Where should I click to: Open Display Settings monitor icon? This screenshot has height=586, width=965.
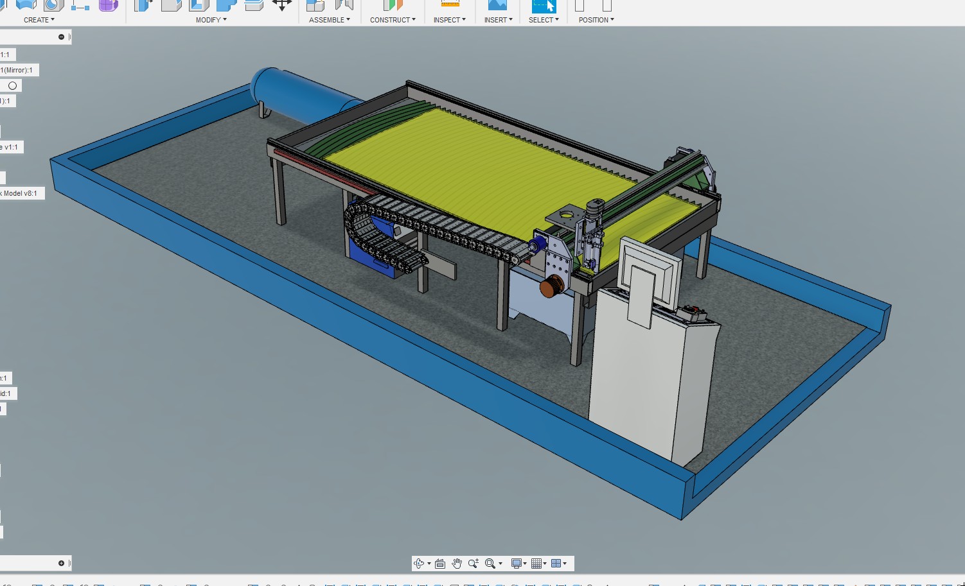coord(516,564)
